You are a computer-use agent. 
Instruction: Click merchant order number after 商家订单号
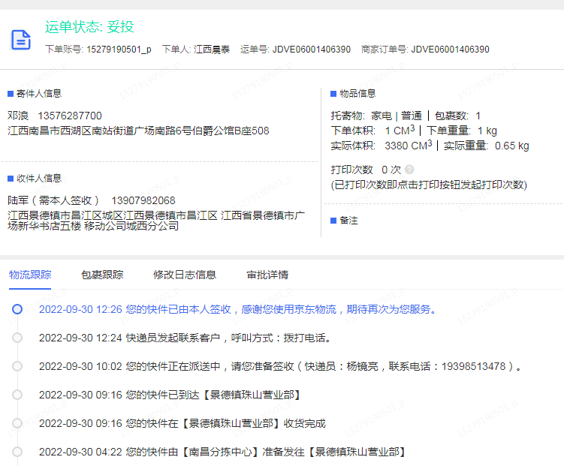pos(450,50)
